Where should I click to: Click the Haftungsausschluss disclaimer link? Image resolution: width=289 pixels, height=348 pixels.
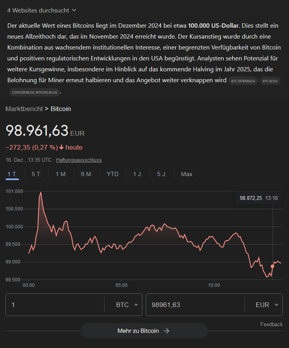click(x=79, y=160)
